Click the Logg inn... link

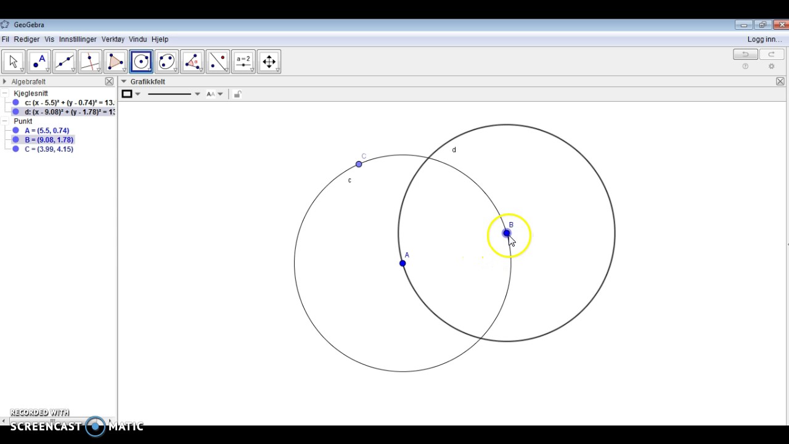pos(764,39)
